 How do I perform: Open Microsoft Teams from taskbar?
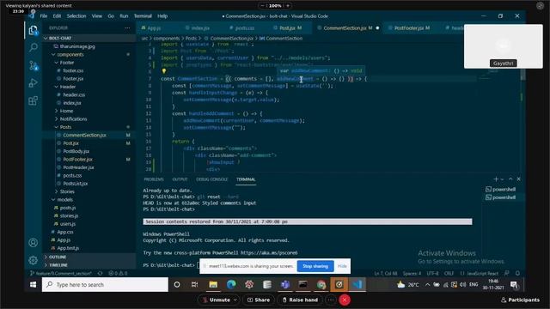click(x=285, y=284)
